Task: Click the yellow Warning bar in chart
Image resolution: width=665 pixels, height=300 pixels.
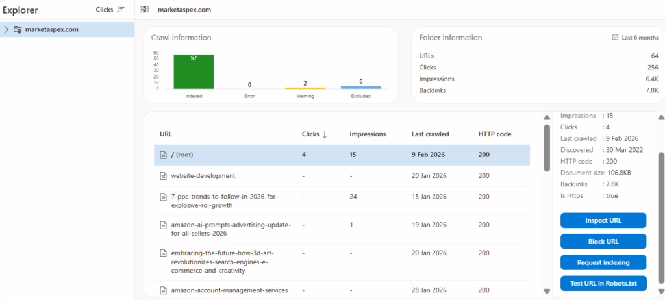Action: (x=305, y=88)
